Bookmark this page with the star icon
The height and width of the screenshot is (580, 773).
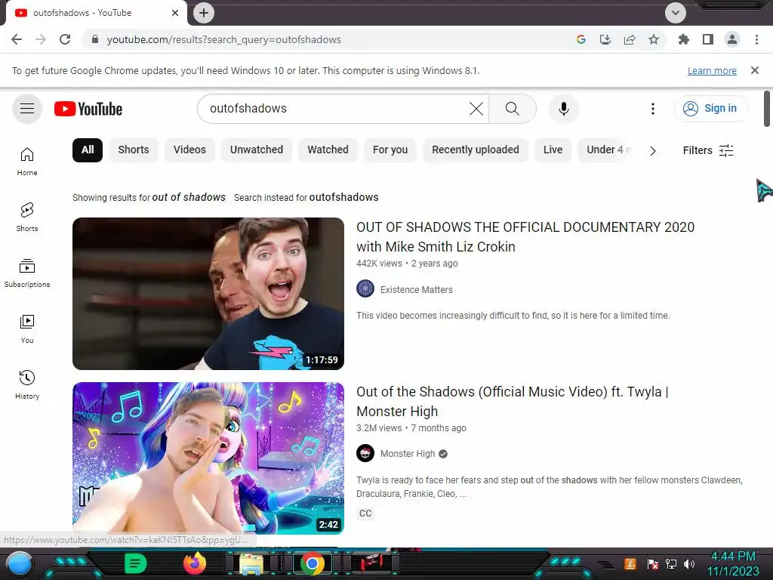click(x=654, y=39)
